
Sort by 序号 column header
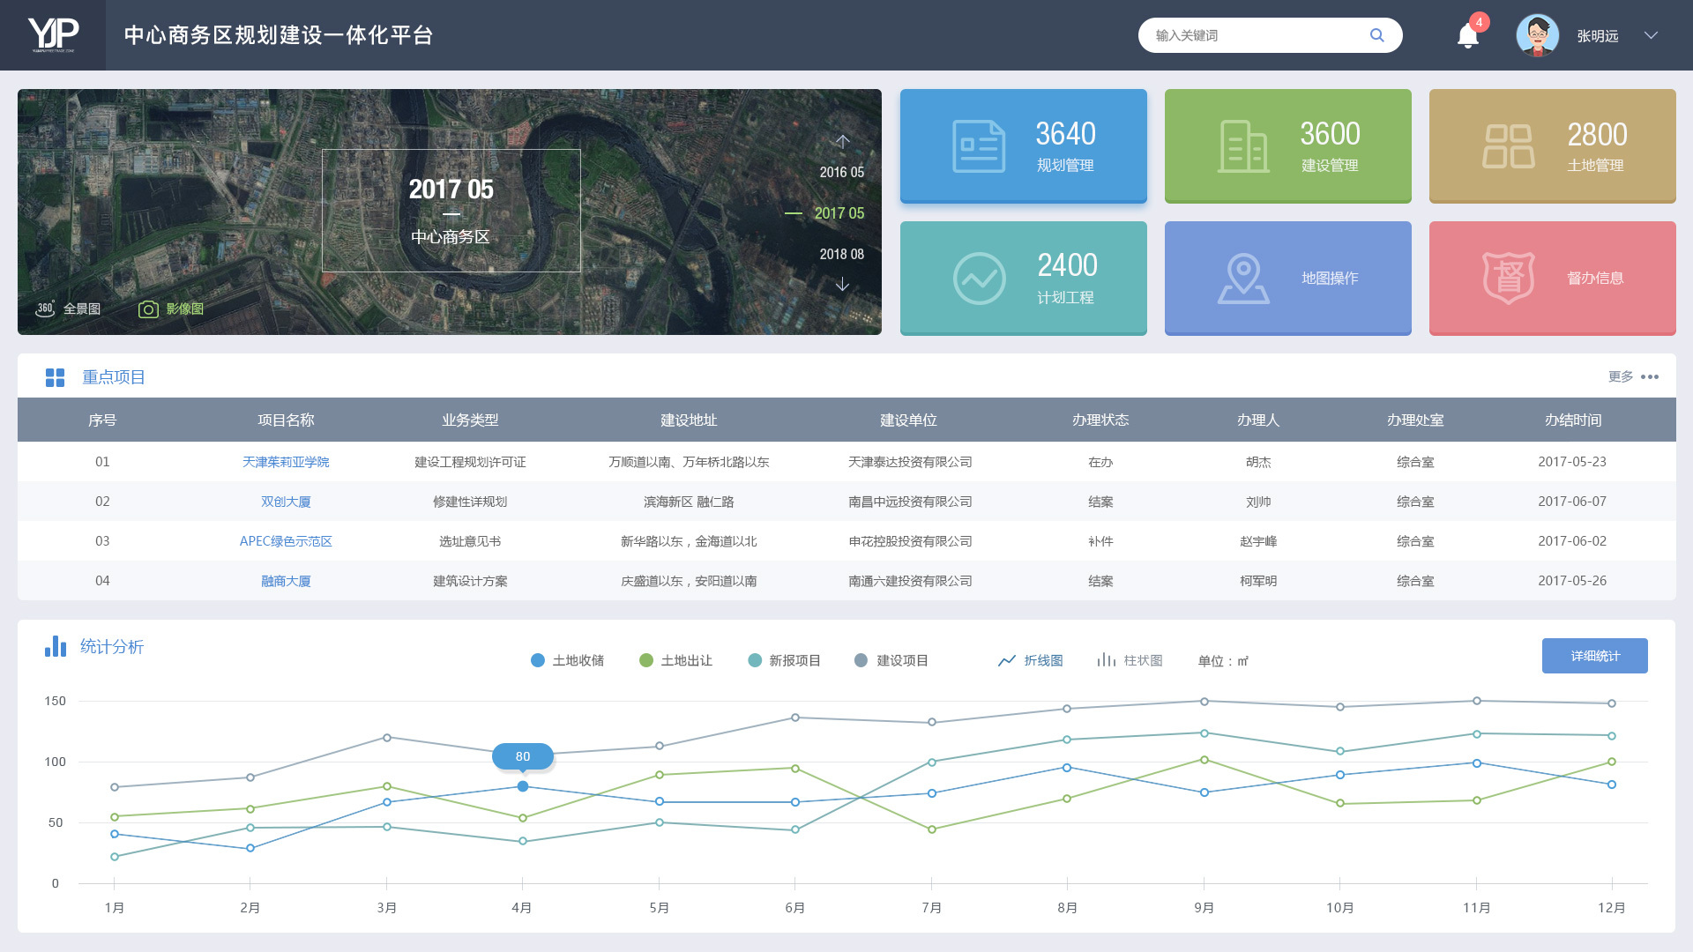pos(102,420)
